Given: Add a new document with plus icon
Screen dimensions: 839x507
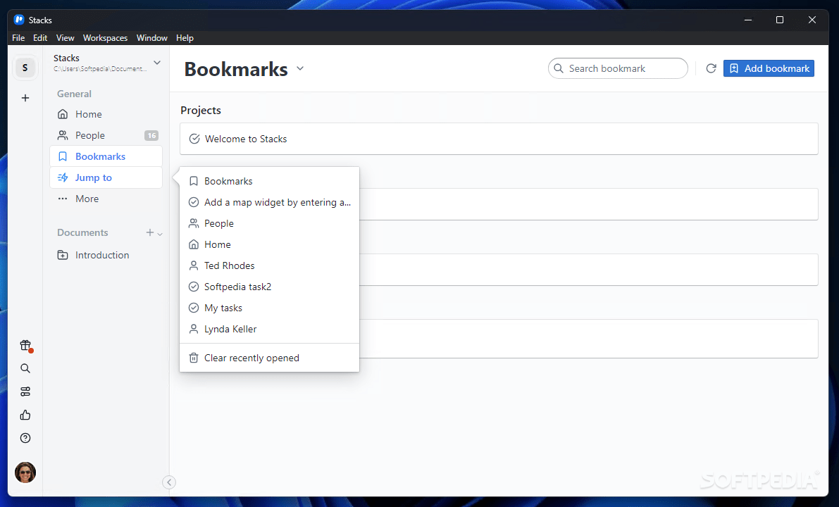Looking at the screenshot, I should pyautogui.click(x=150, y=232).
